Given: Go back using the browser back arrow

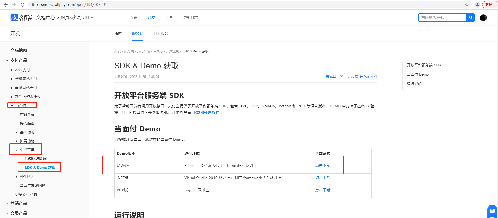Looking at the screenshot, I should click(x=6, y=5).
